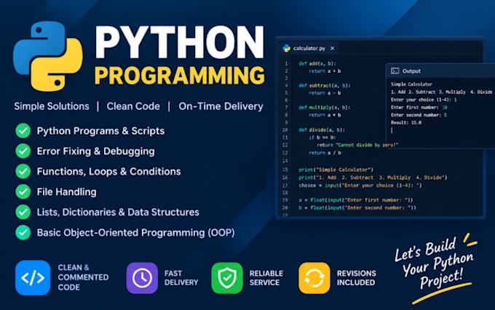Click Simple Calculator in the Output panel

(412, 84)
